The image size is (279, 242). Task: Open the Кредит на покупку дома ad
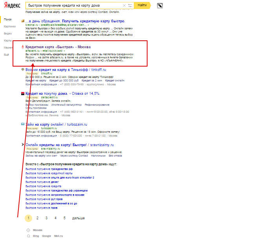click(x=63, y=94)
